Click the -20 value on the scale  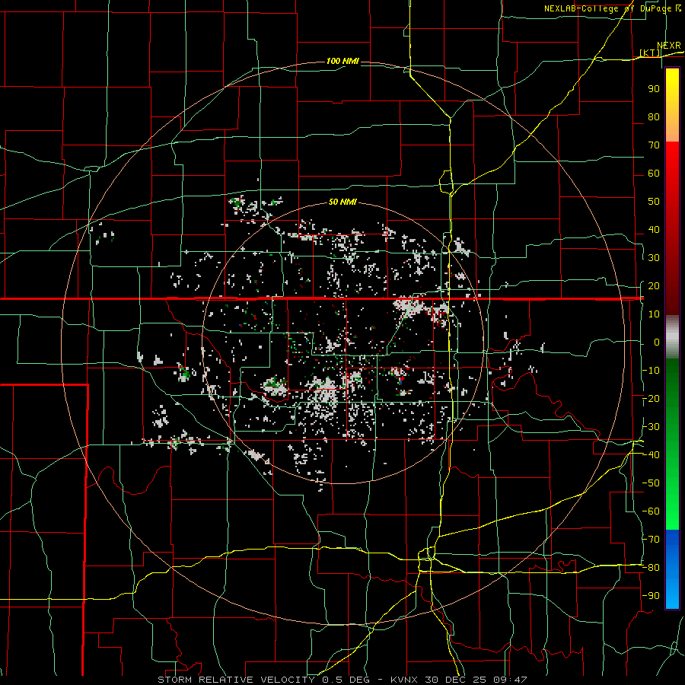(x=651, y=399)
